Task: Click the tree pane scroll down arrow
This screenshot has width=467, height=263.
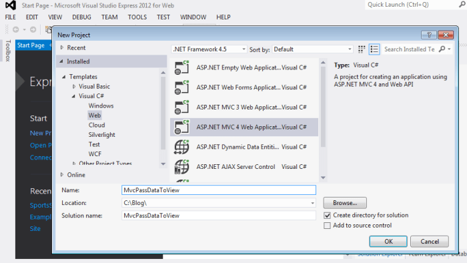Action: (x=163, y=164)
